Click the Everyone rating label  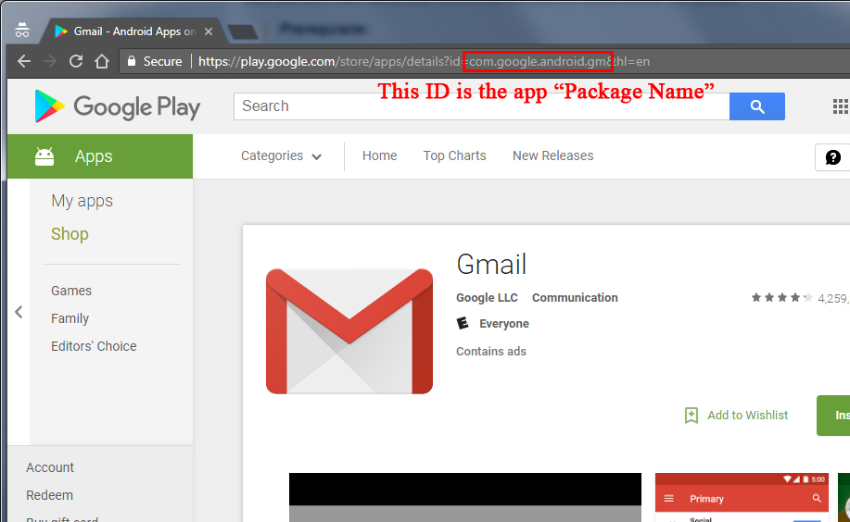504,324
